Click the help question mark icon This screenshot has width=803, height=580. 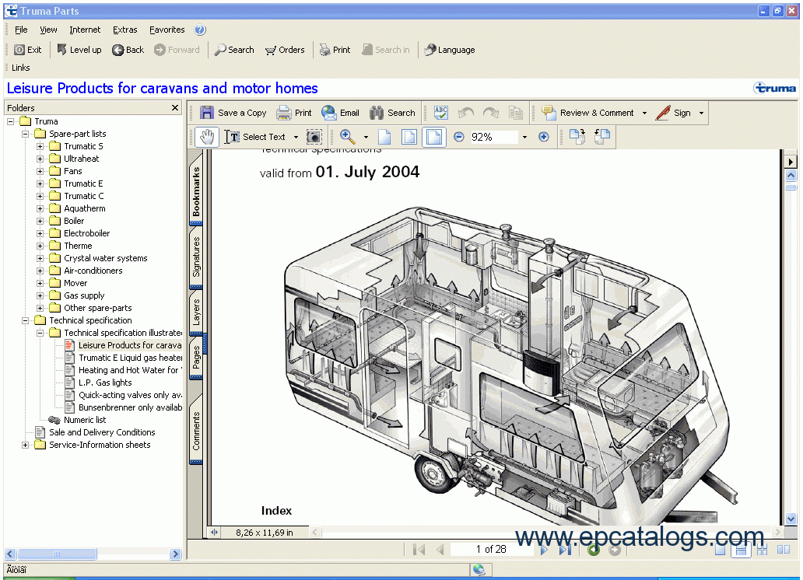click(x=200, y=30)
